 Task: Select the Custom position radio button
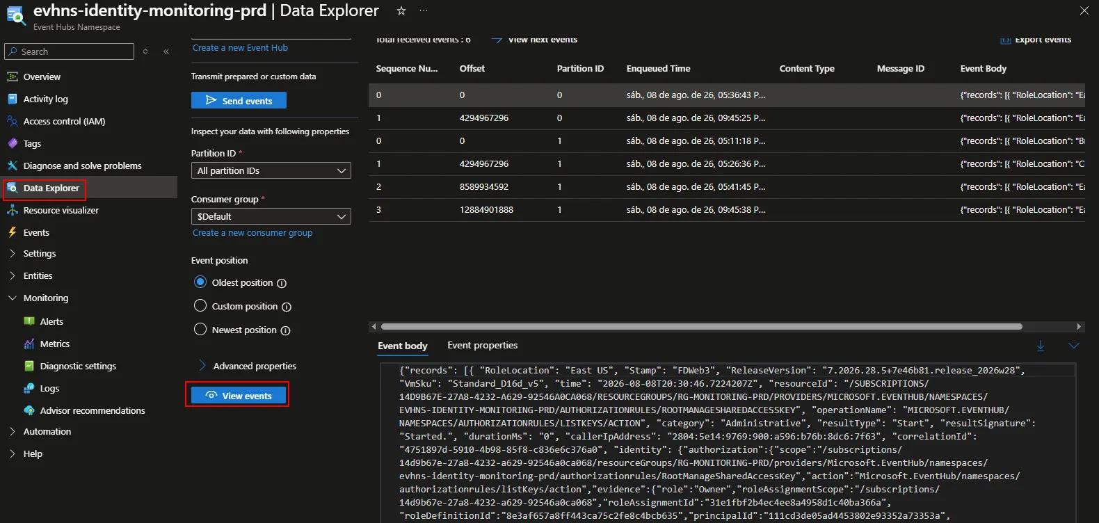200,306
